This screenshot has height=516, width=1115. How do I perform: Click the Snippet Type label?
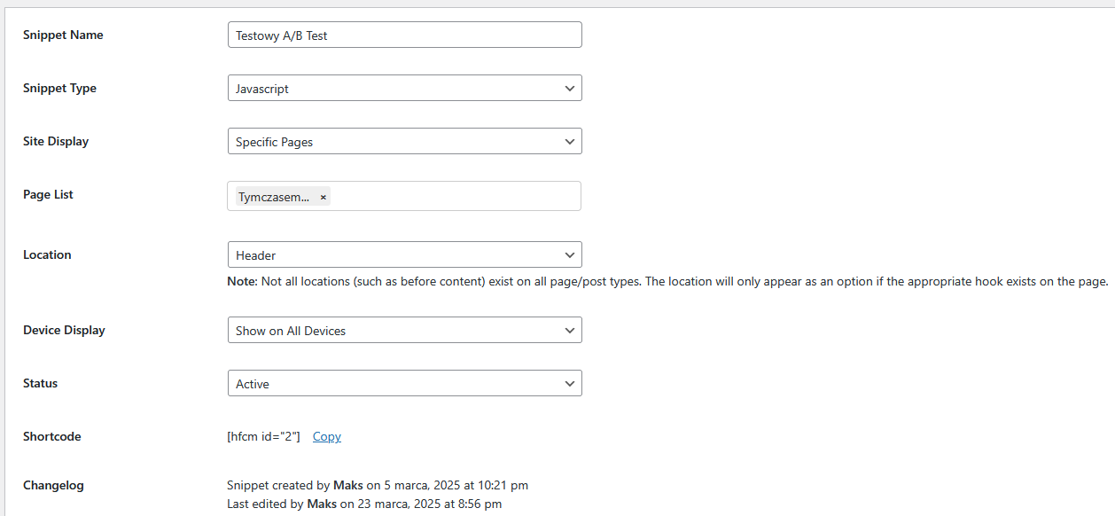coord(59,88)
